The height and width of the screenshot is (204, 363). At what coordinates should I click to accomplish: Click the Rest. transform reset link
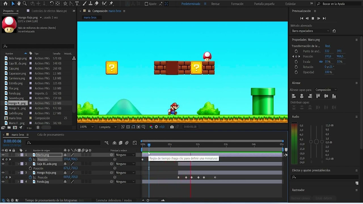[x=328, y=46]
